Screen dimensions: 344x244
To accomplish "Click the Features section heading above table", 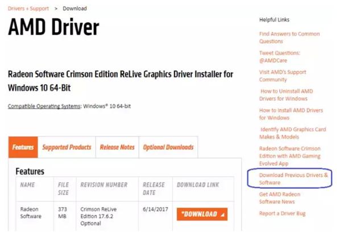I will click(x=30, y=171).
